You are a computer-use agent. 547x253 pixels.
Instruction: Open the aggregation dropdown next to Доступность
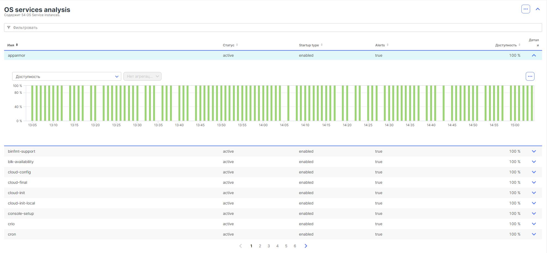tap(142, 76)
